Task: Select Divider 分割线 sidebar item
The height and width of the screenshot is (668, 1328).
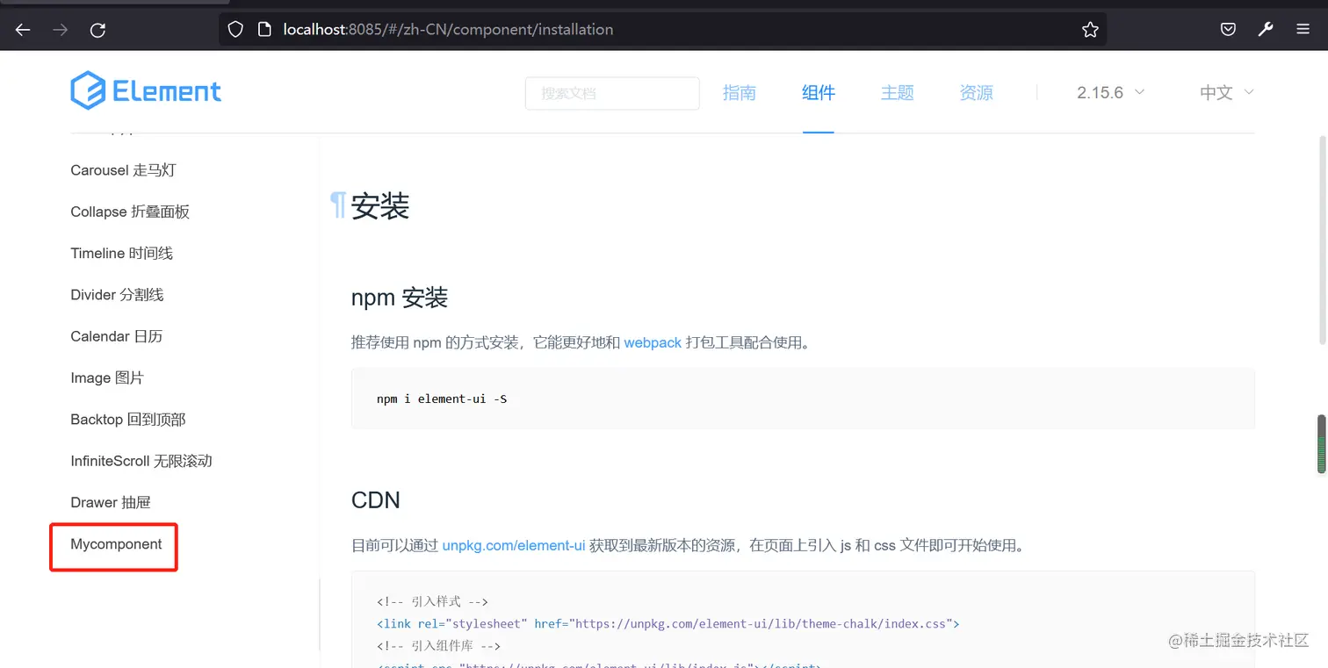Action: 117,295
